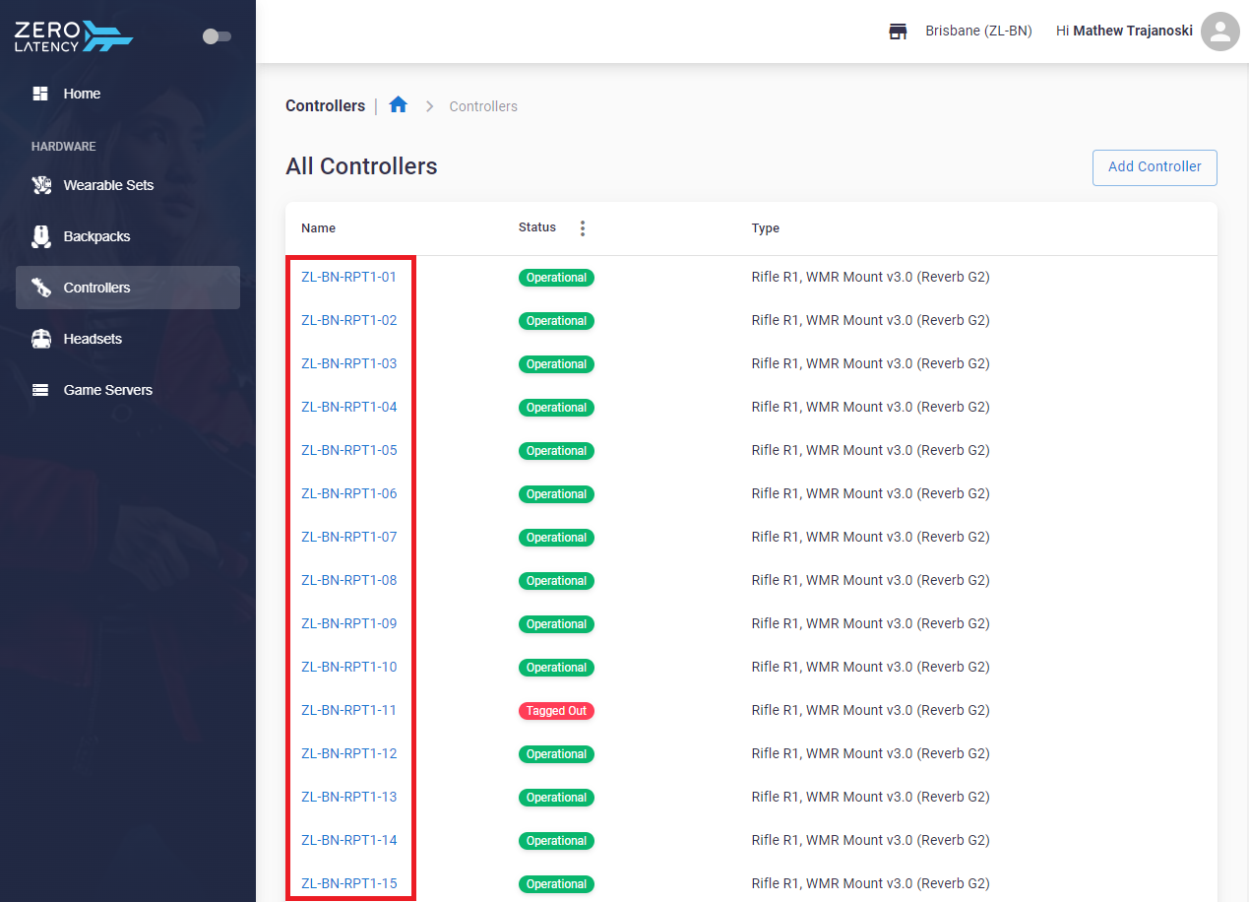Open controller ZL-BN-RPT1-05
The width and height of the screenshot is (1249, 902).
(348, 450)
